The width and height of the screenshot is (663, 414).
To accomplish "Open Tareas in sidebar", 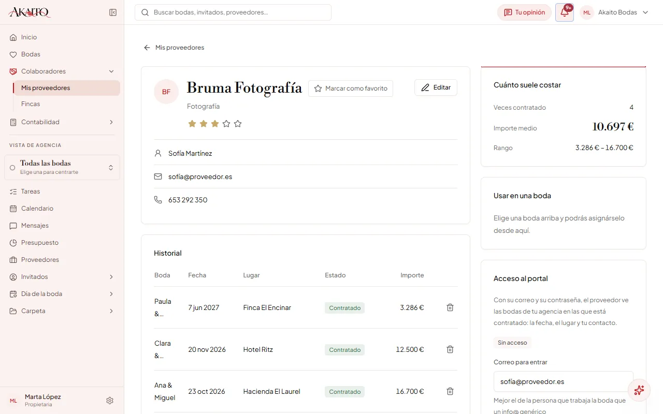I will [62, 191].
